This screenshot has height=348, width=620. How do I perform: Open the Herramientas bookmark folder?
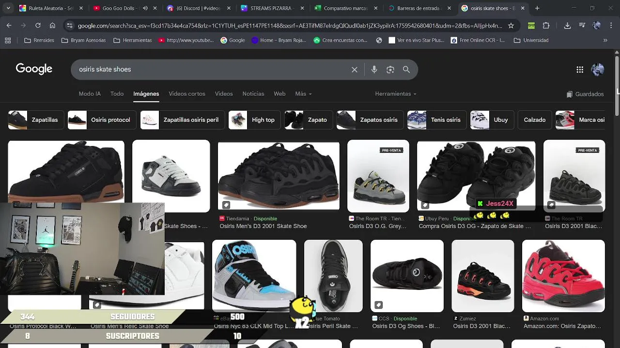[133, 40]
